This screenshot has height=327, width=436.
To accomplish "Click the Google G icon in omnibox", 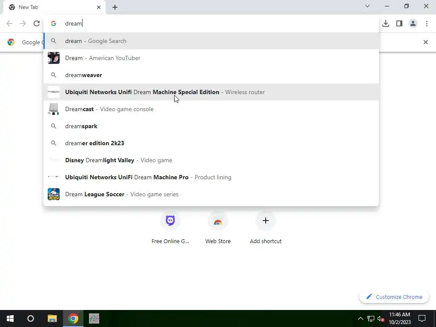I will point(54,23).
